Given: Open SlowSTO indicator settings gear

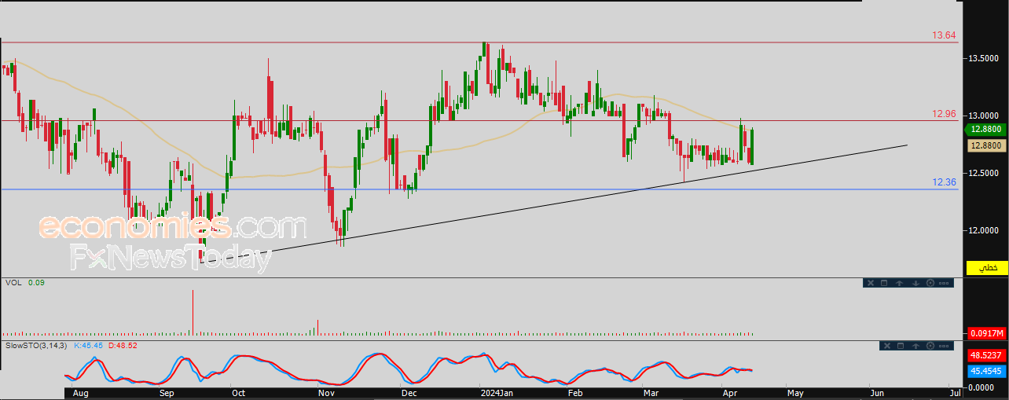Looking at the screenshot, I should (x=930, y=346).
